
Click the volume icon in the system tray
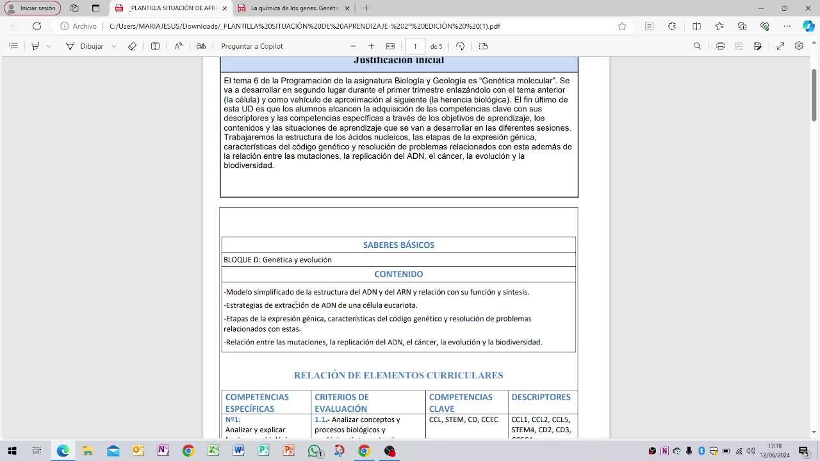tap(751, 451)
